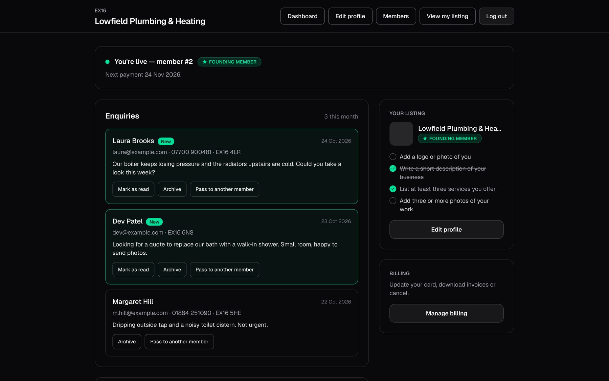Archive the Margaret Hill enquiry
This screenshot has height=381, width=609.
pos(127,342)
